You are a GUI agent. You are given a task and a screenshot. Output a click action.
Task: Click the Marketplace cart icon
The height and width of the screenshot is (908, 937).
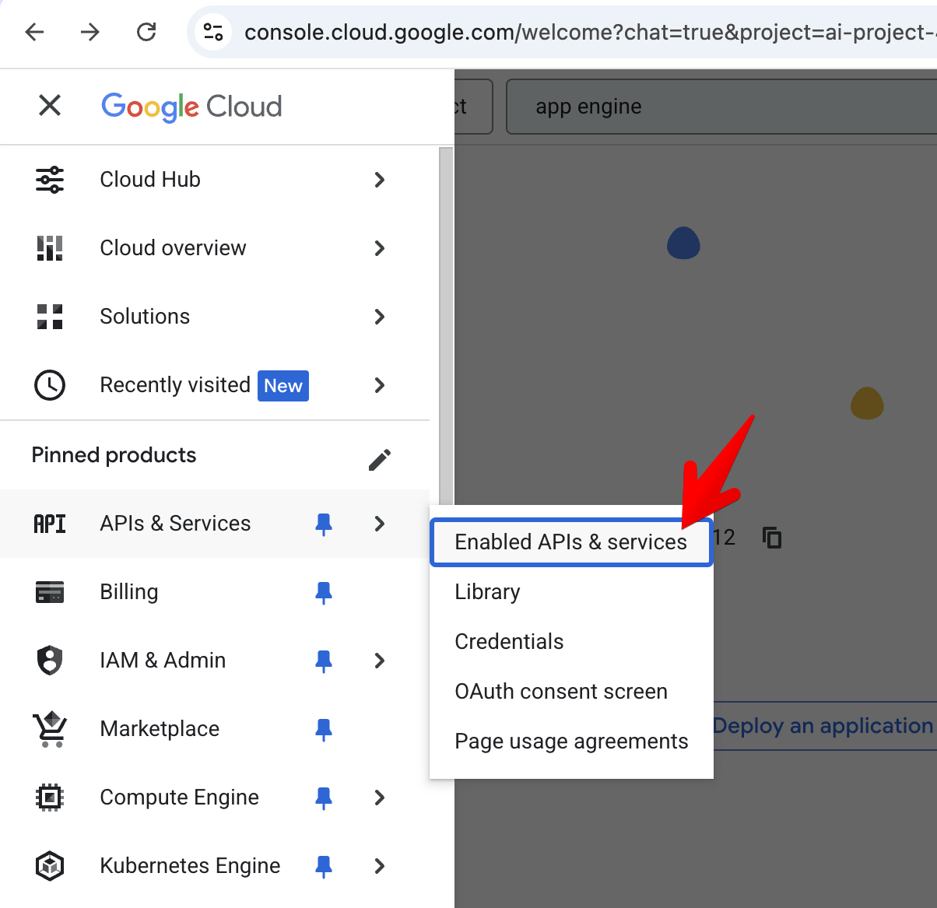50,729
